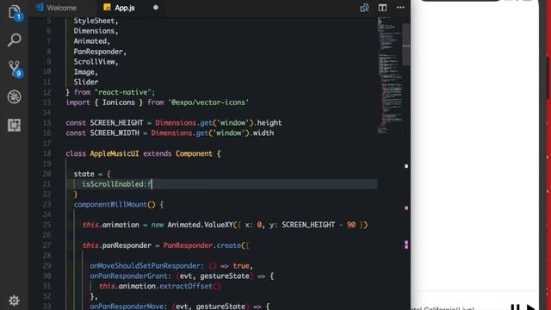
Task: Click the editor vertical scrollbar thumb
Action: [406, 44]
